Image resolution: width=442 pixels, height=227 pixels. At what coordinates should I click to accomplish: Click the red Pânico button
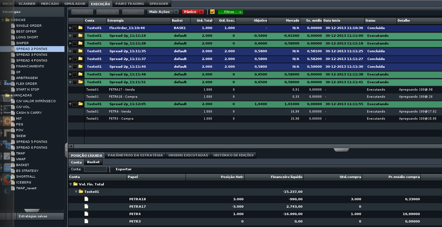[190, 12]
